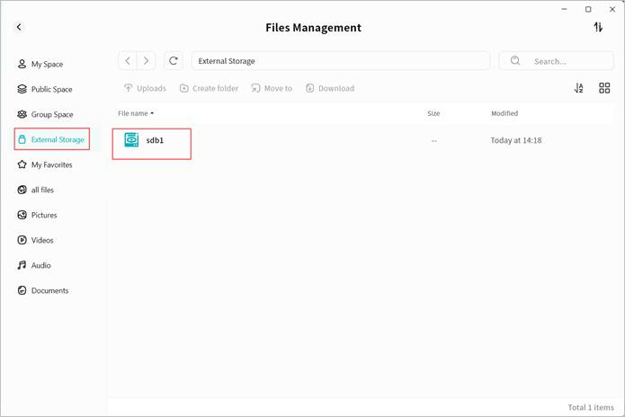Open the sdb1 drive icon
Screen dimensions: 625x417
coord(131,140)
